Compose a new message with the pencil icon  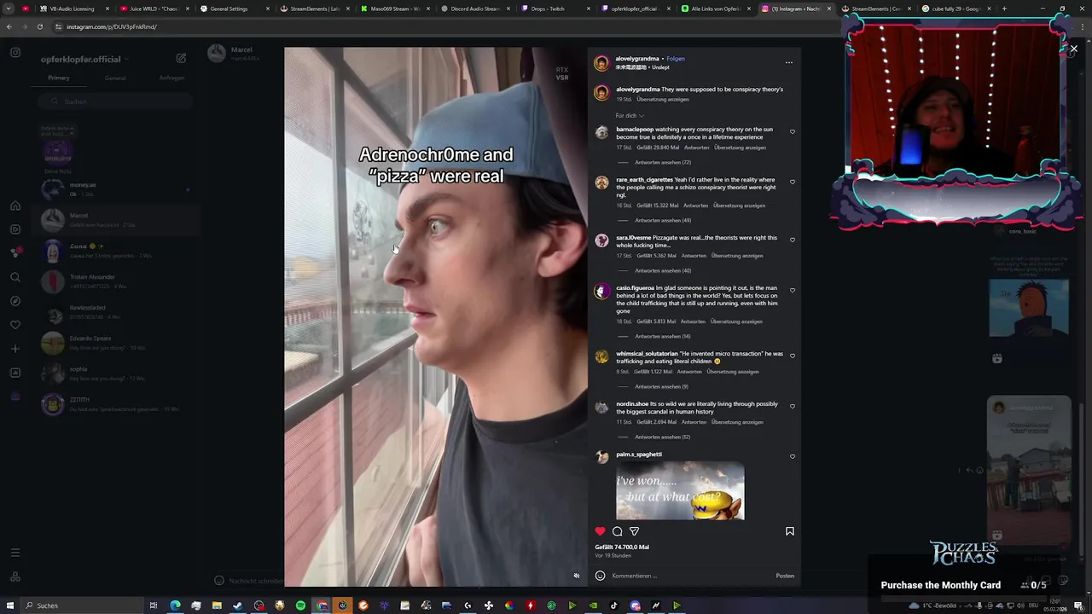coord(181,58)
